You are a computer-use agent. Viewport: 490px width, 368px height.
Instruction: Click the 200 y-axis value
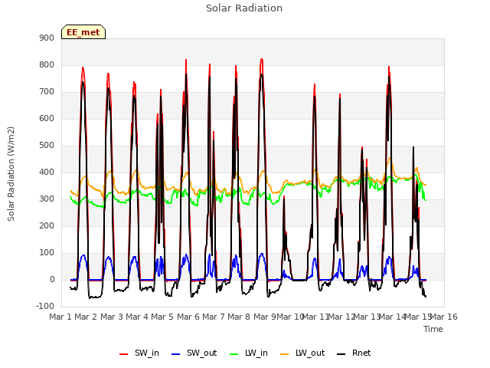(47, 225)
